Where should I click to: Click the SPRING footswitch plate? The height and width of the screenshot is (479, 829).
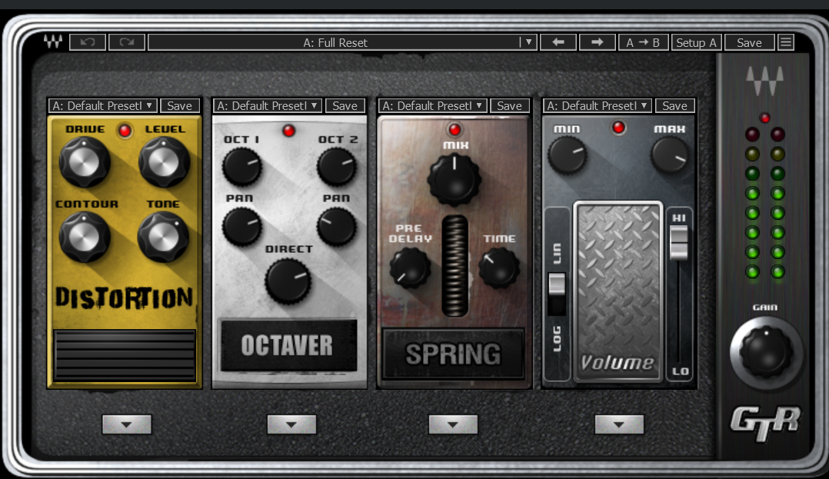[454, 354]
